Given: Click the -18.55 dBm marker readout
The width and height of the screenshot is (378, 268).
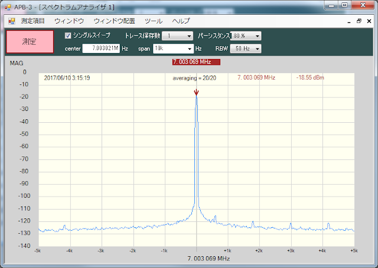Looking at the screenshot, I should pyautogui.click(x=310, y=77).
